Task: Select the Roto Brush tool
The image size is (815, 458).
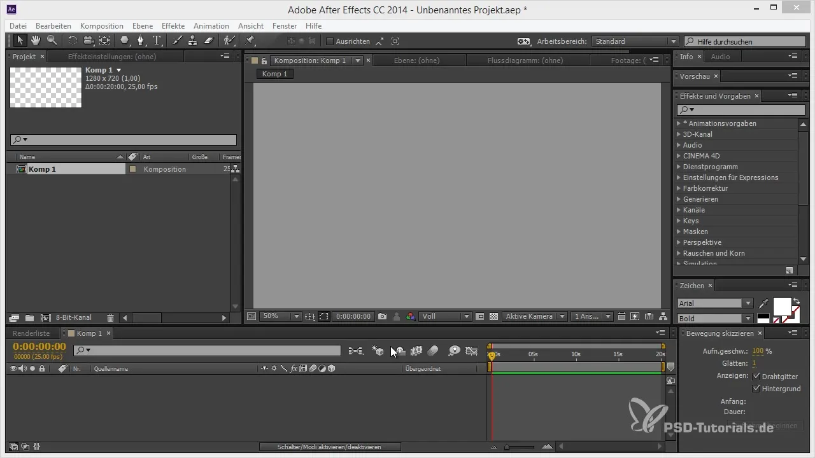Action: (229, 41)
